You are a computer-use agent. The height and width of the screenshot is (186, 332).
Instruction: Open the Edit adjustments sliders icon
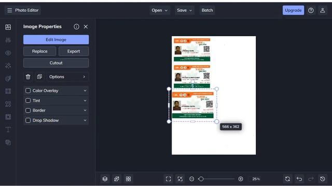[8, 40]
